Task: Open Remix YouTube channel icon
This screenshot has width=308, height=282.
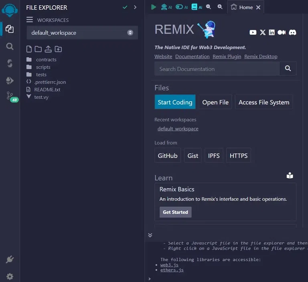Action: 253,32
